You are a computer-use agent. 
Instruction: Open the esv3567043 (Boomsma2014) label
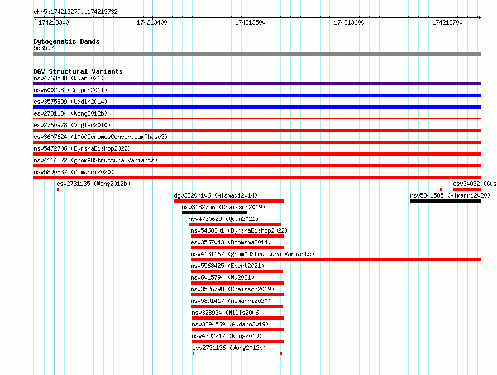(x=231, y=242)
